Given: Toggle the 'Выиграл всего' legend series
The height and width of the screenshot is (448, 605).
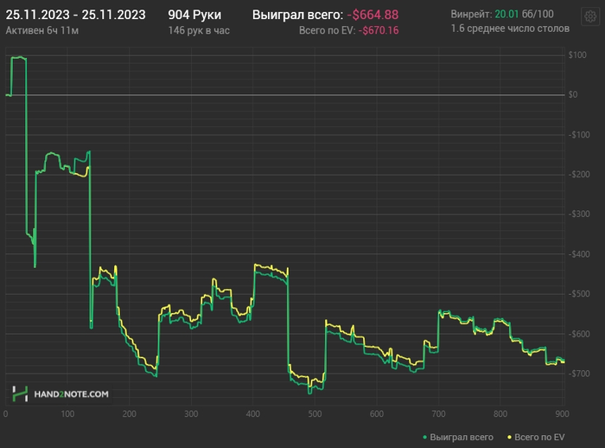Looking at the screenshot, I should 458,437.
